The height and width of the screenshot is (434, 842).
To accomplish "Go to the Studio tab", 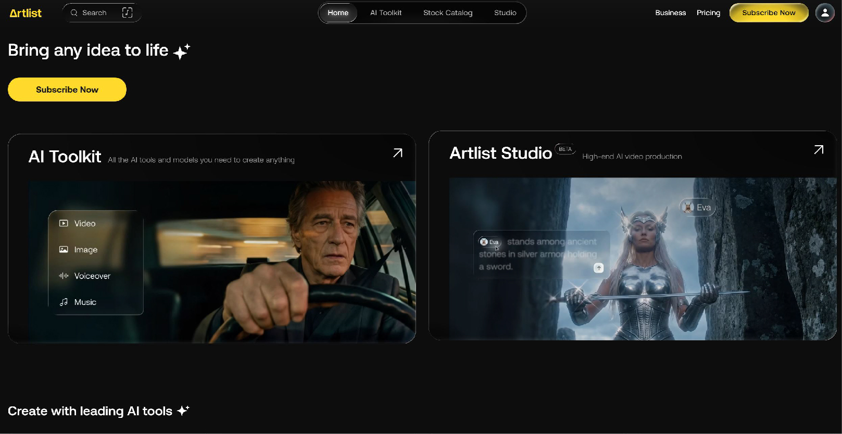I will click(505, 12).
